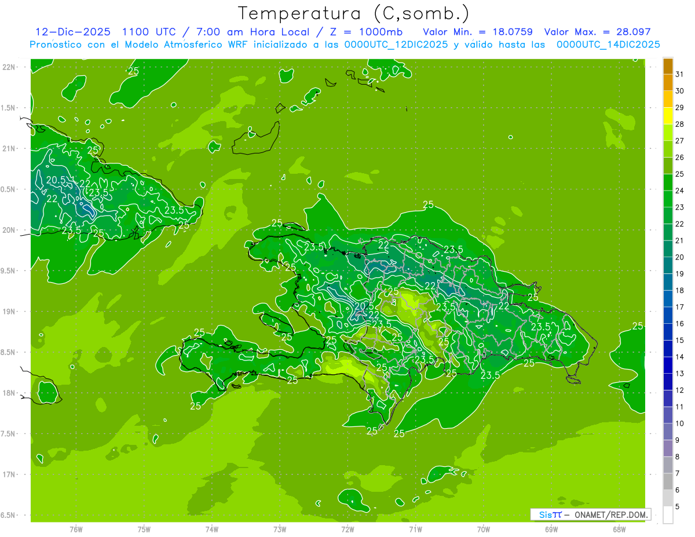Click the 68W longitude axis label
This screenshot has width=695, height=537.
tap(619, 529)
